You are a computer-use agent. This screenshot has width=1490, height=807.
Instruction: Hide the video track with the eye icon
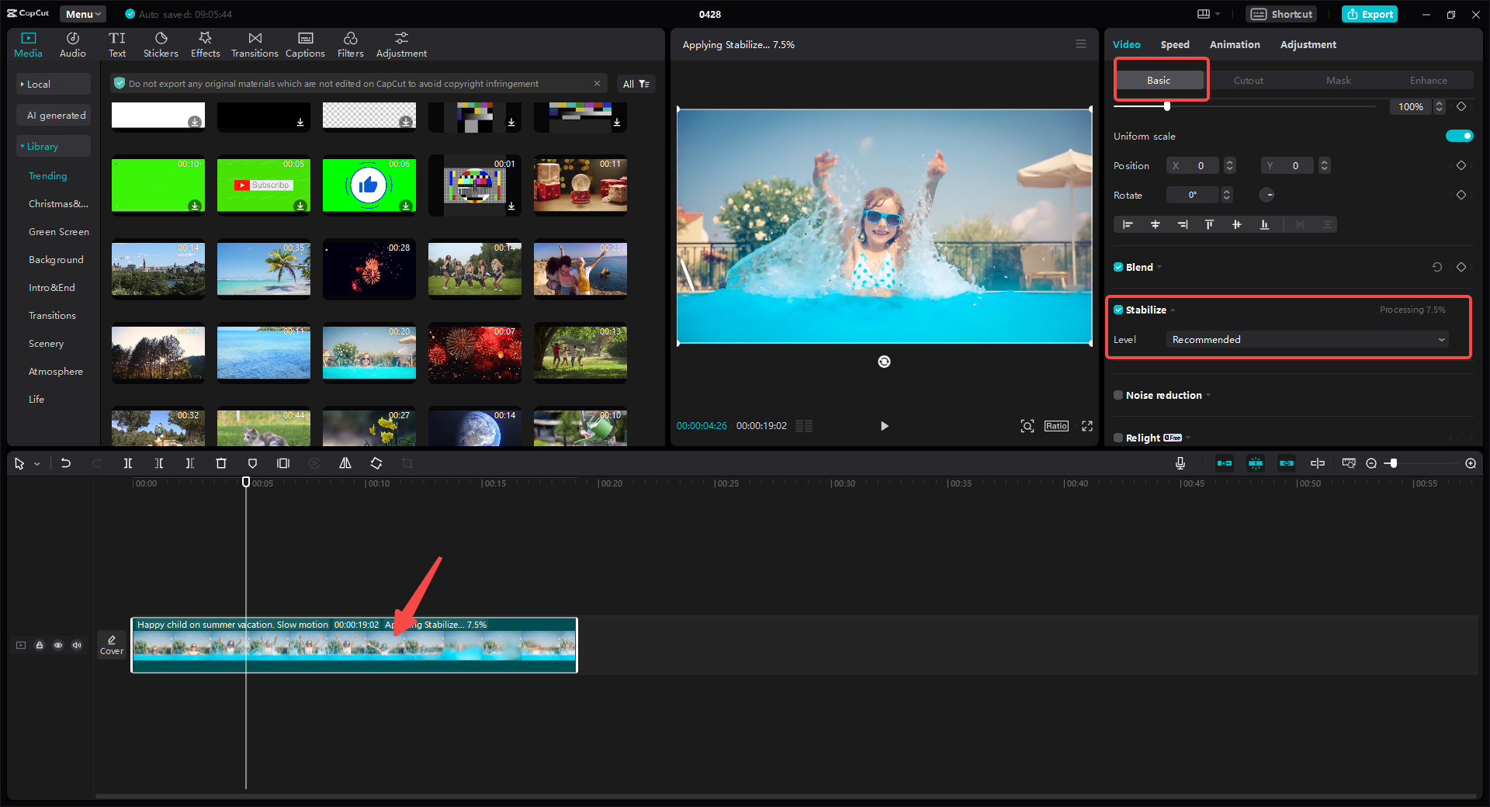pos(58,645)
